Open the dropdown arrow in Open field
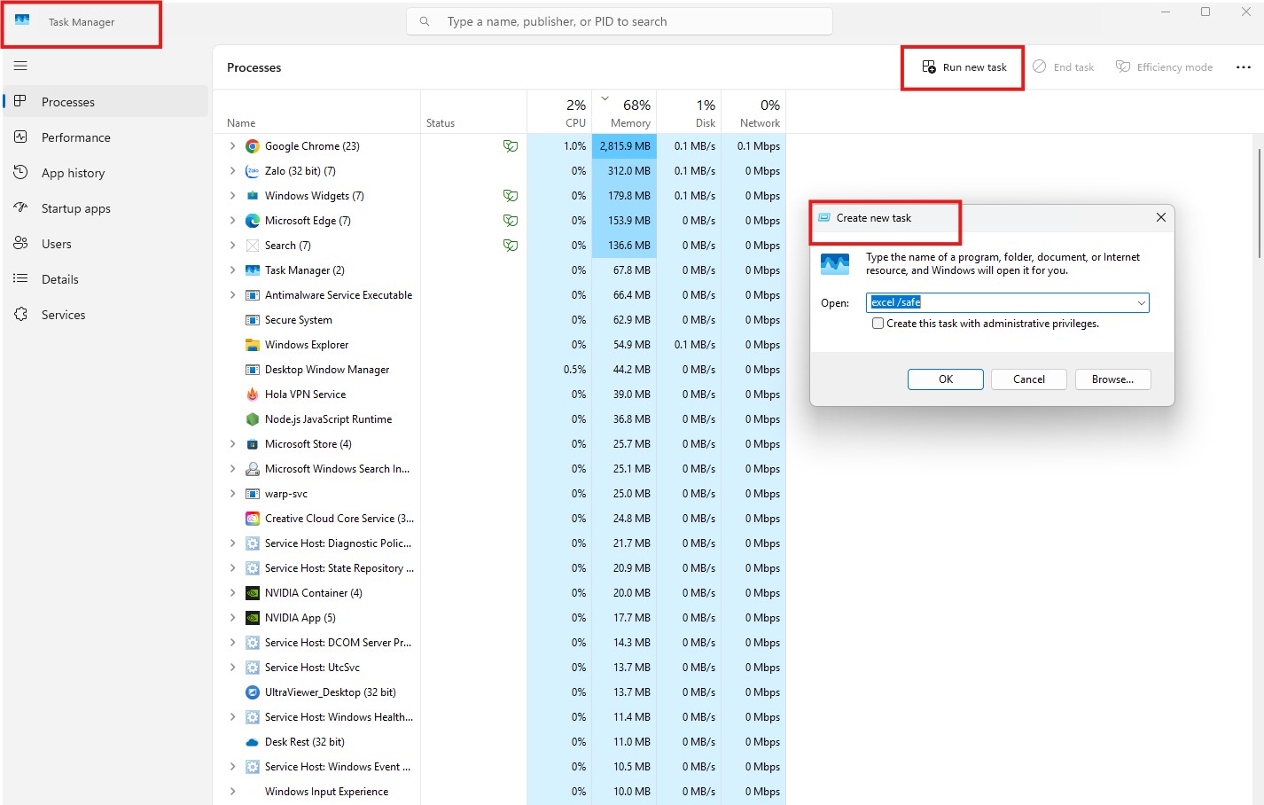Viewport: 1264px width, 805px height. pos(1141,303)
